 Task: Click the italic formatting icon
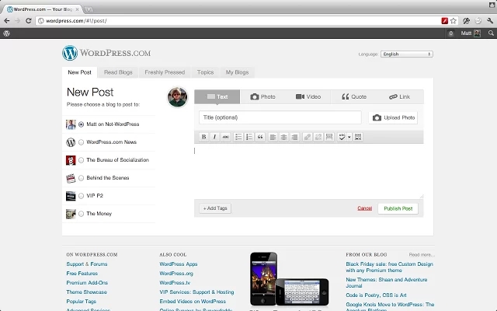(215, 137)
